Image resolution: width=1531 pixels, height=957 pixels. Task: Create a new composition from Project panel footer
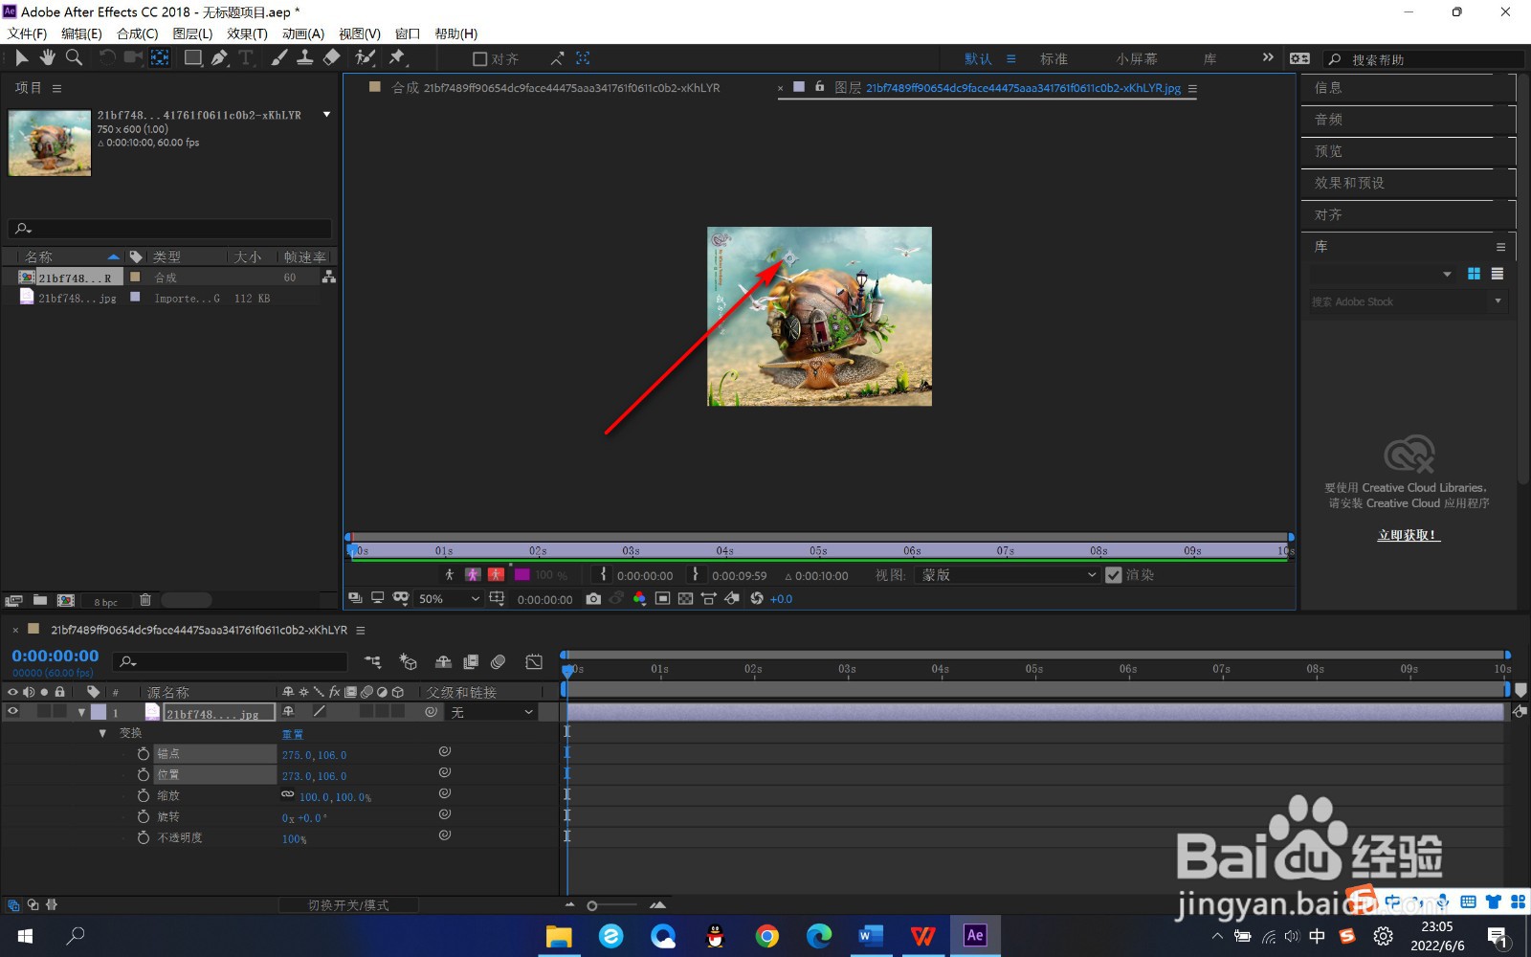66,600
